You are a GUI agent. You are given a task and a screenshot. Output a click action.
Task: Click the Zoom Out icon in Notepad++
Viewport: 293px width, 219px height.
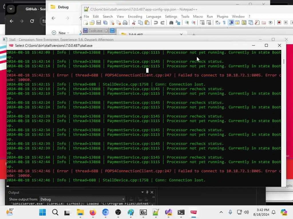pyautogui.click(x=193, y=23)
